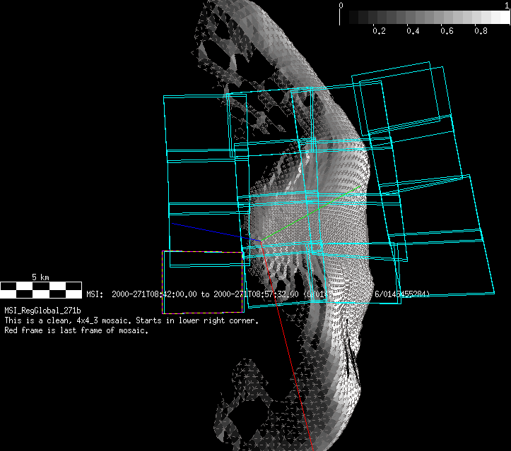Screen dimensions: 511x451
Task: Click 'Red frame is last frame' note
Action: [76, 331]
